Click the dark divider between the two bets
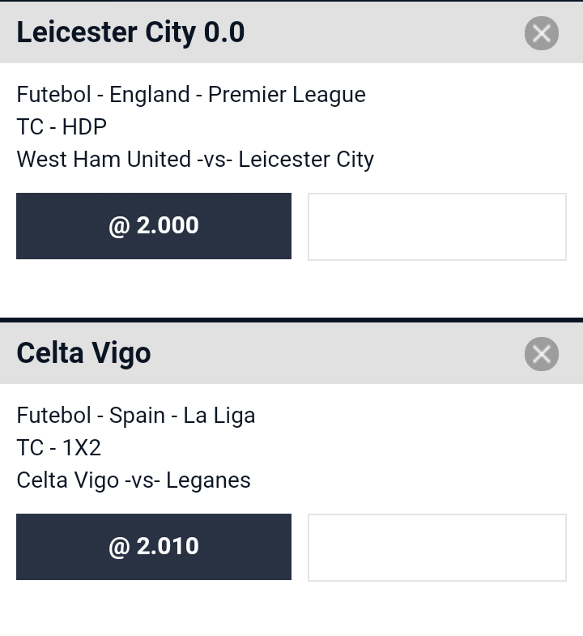583x636 pixels. (x=291, y=320)
